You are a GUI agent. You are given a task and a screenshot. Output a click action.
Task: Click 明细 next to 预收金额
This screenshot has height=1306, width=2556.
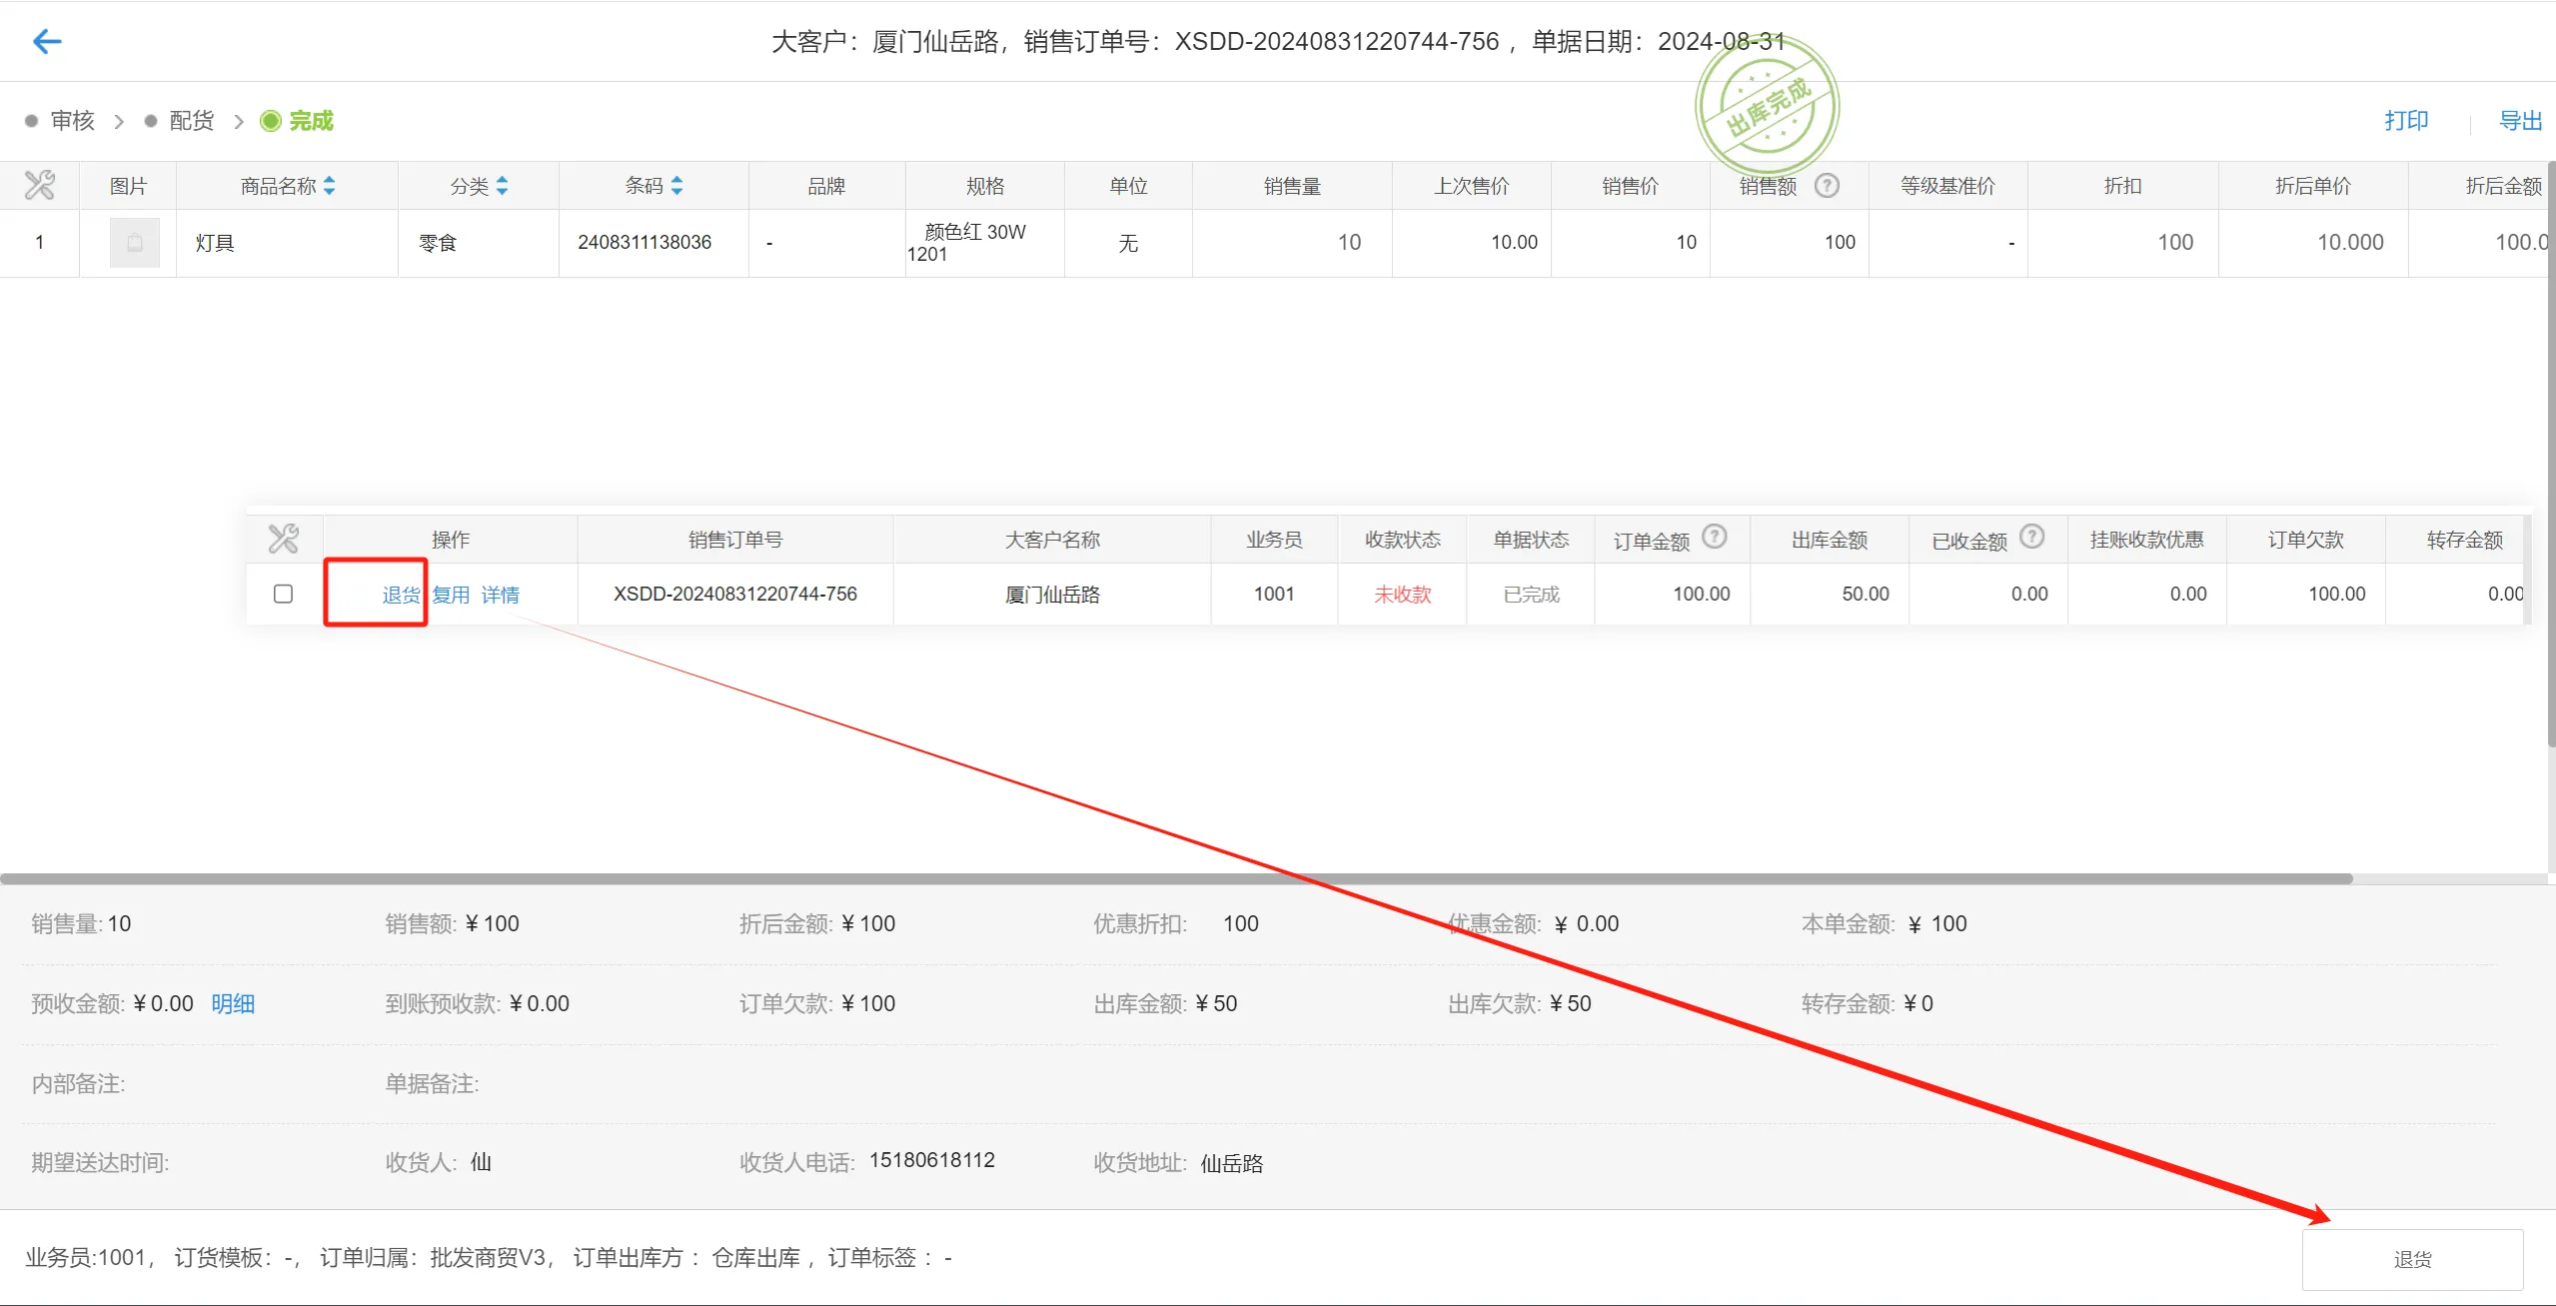coord(233,1003)
